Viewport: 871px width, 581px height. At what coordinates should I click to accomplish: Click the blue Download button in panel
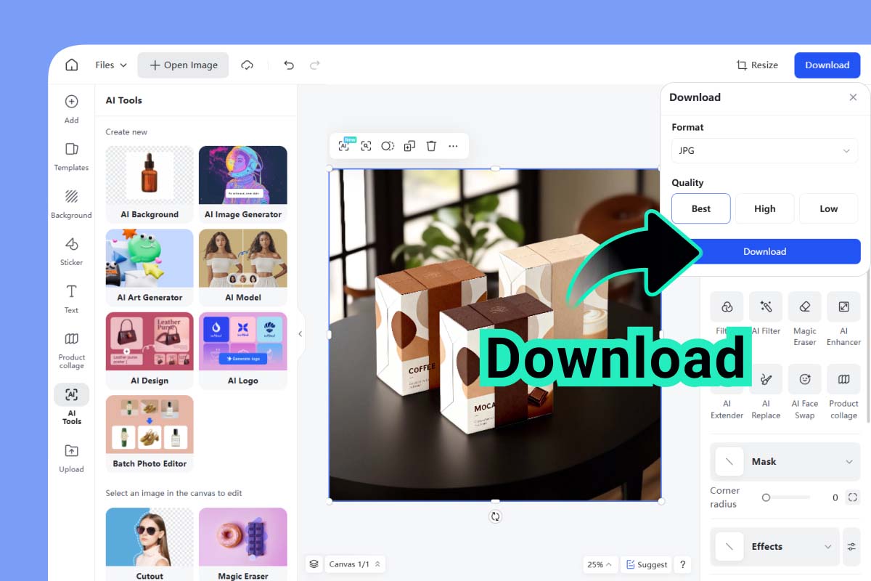pyautogui.click(x=764, y=251)
